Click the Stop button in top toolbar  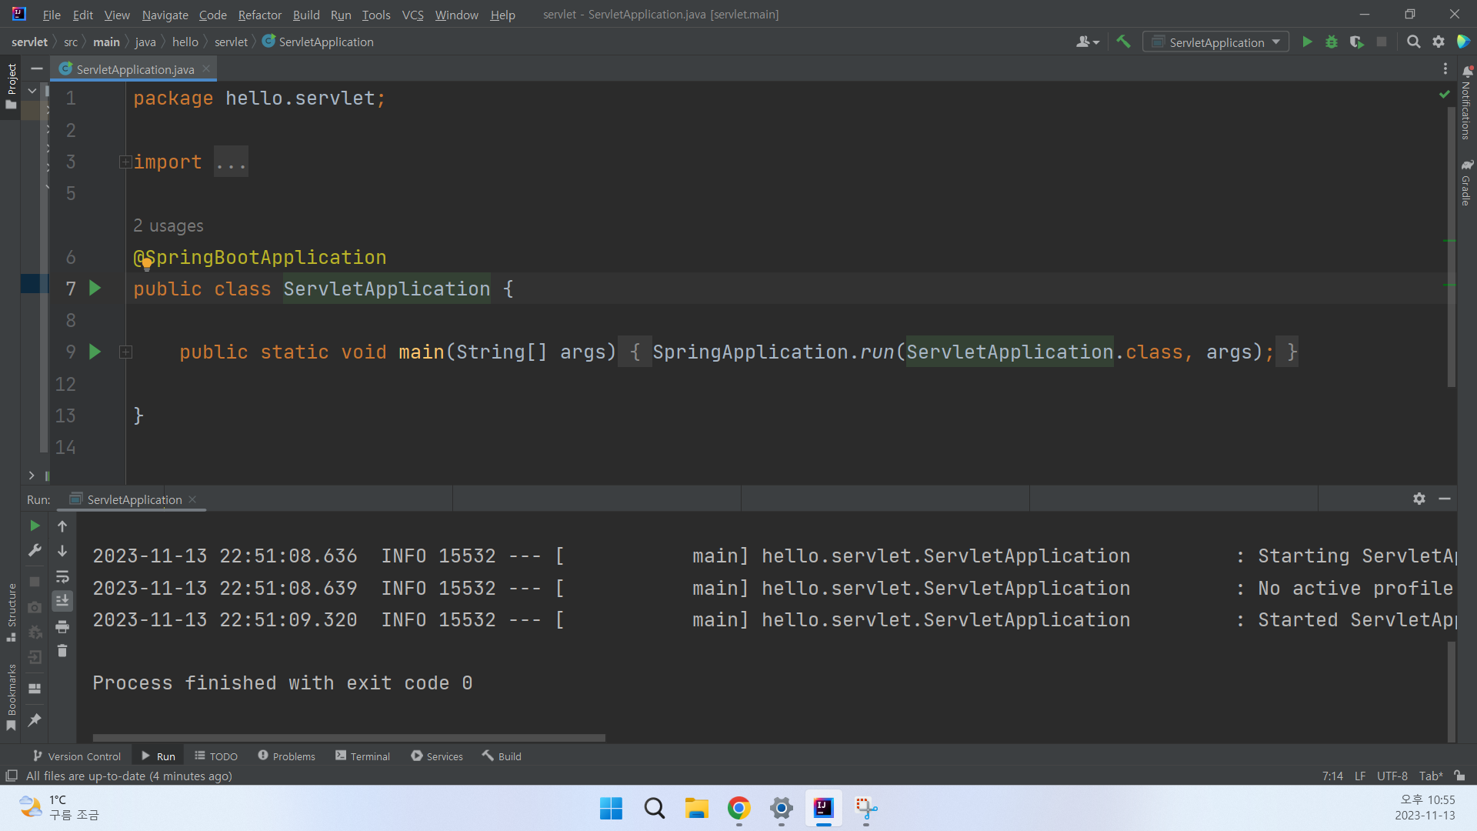(1382, 42)
